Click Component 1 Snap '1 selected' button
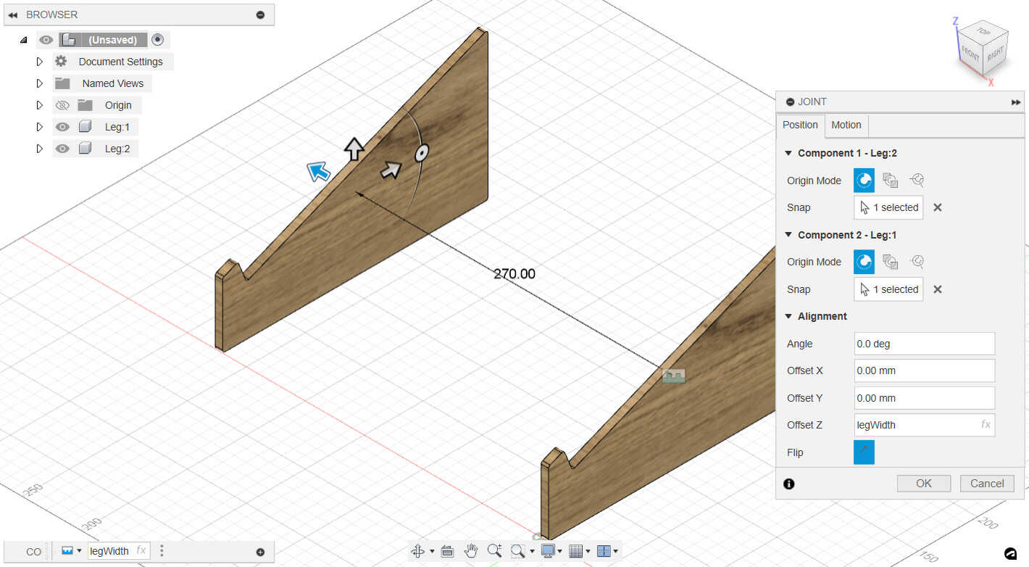1029x567 pixels. [888, 207]
